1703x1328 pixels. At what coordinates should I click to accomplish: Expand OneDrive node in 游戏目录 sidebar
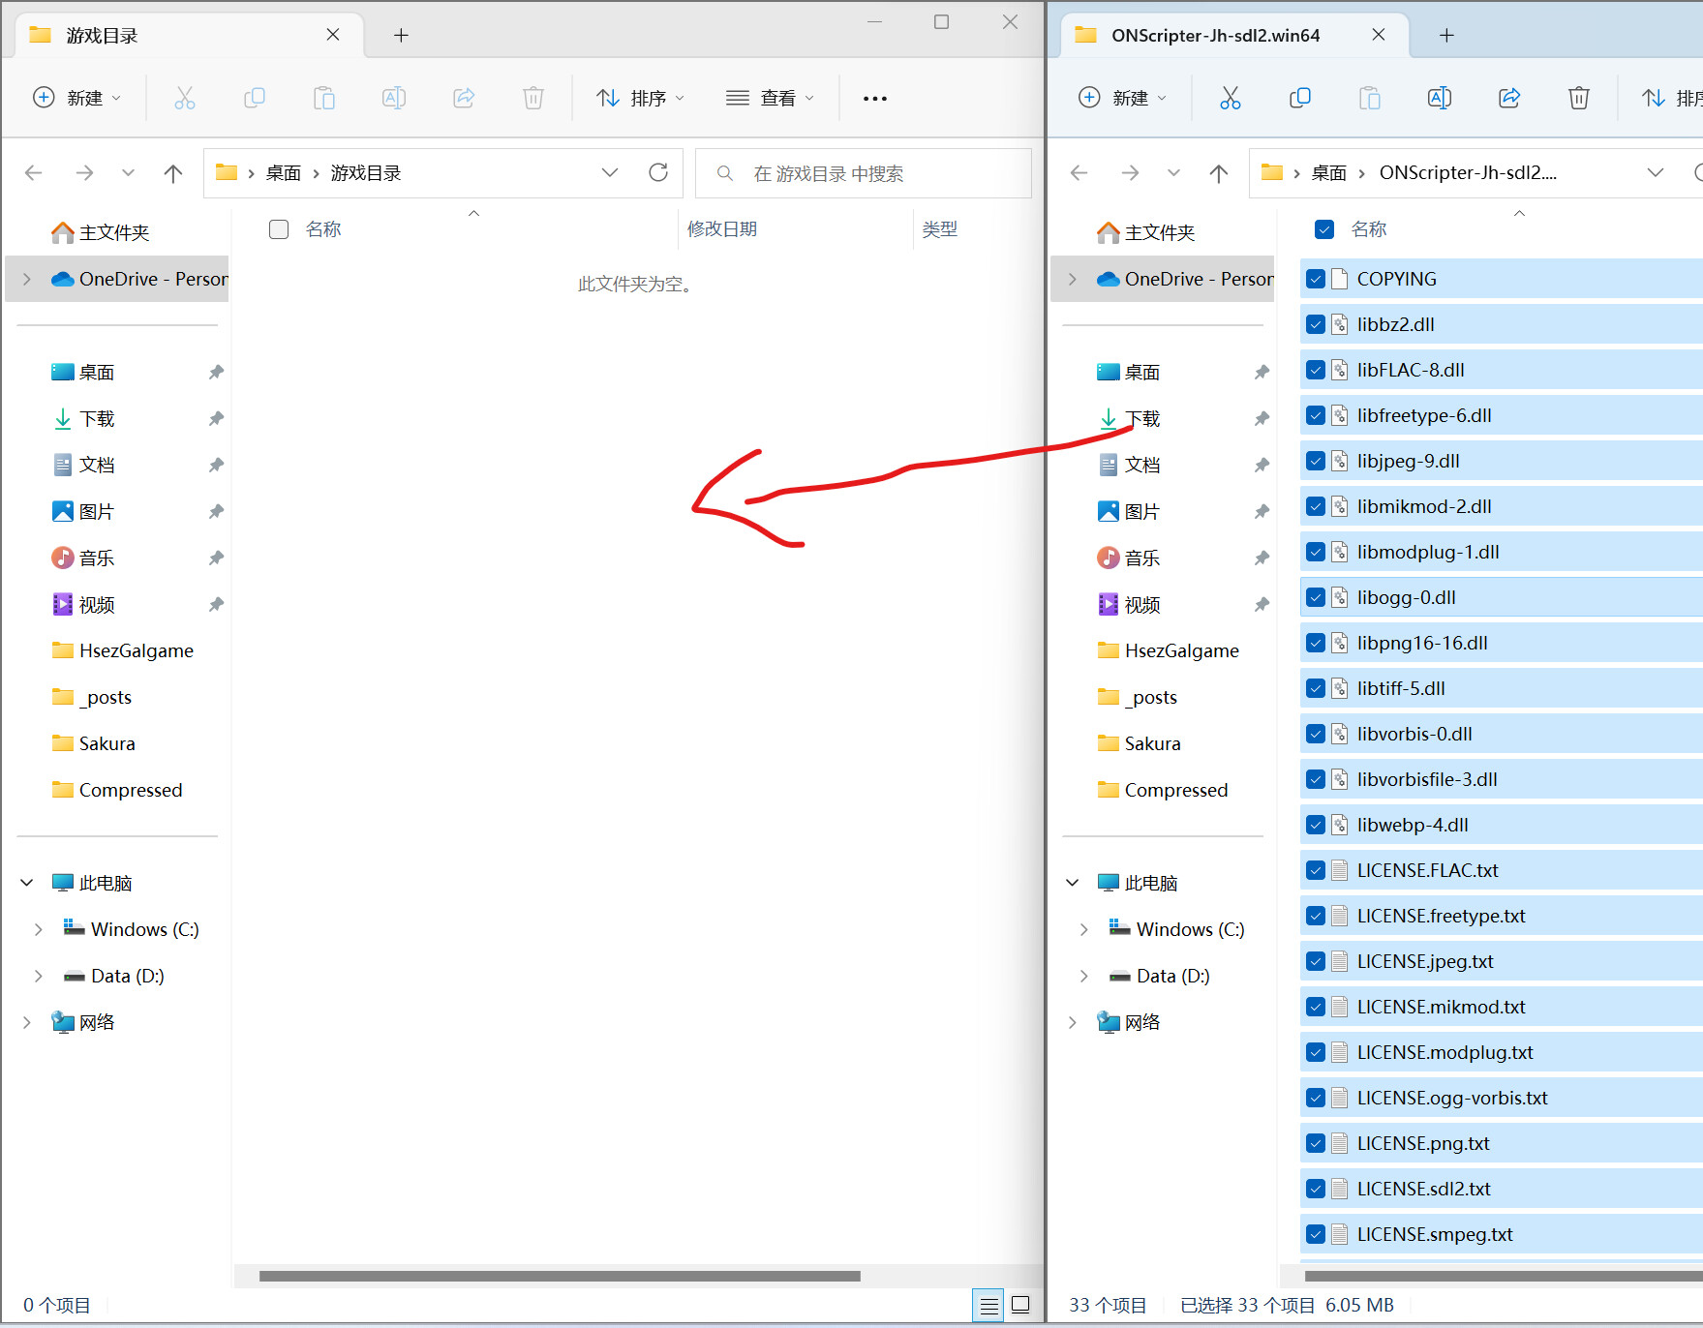point(27,279)
